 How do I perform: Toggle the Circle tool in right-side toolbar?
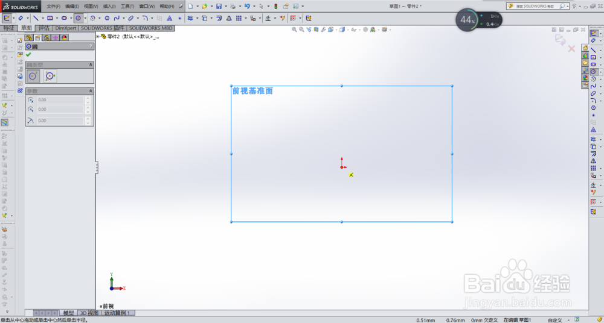(593, 72)
